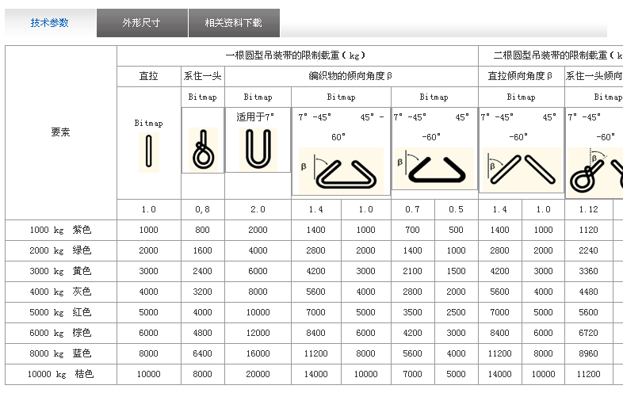Click the choker hitch sling diagram under 系住一头
Image resolution: width=623 pixels, height=393 pixels.
pos(203,149)
